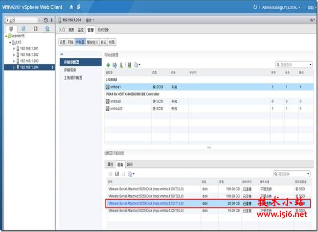Click the rescan storage icon

click(121, 65)
